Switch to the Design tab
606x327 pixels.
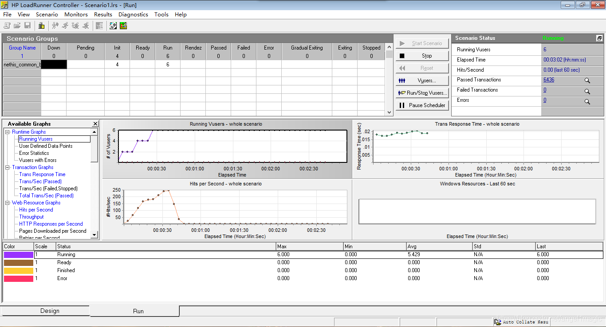pyautogui.click(x=50, y=311)
